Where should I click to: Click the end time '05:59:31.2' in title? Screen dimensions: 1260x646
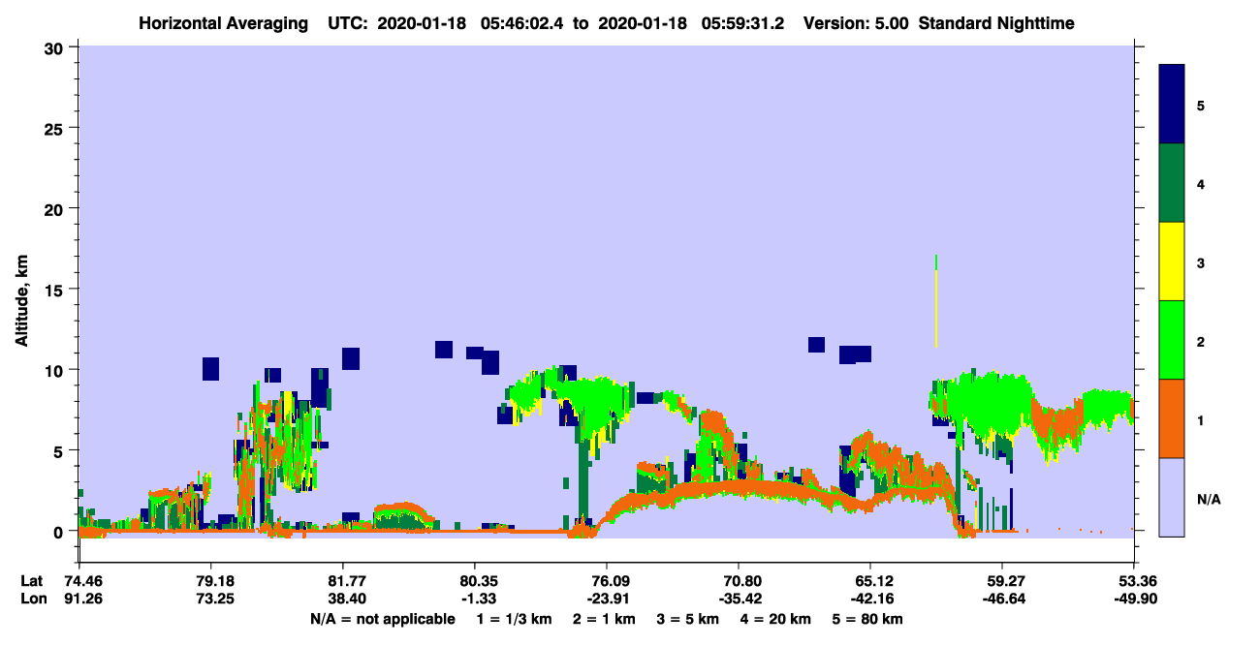coord(744,22)
